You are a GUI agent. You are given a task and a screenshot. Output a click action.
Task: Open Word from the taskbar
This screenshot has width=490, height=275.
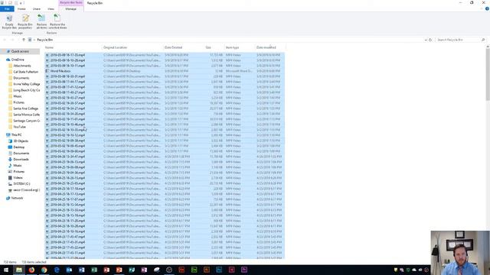click(x=82, y=270)
